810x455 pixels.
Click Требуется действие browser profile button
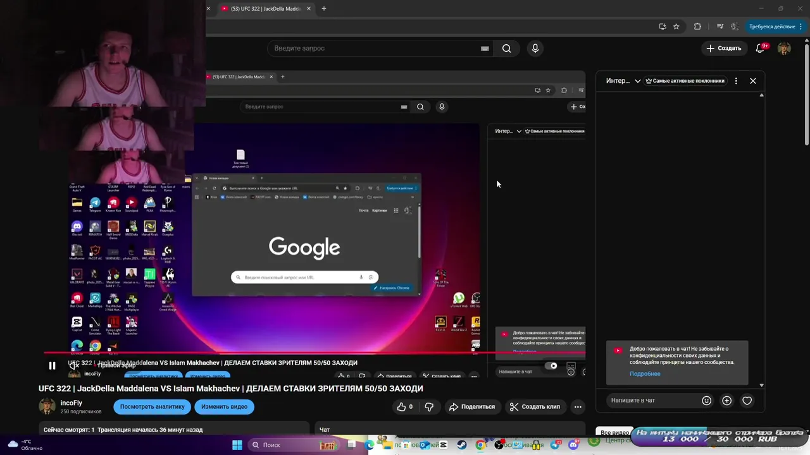click(x=776, y=27)
